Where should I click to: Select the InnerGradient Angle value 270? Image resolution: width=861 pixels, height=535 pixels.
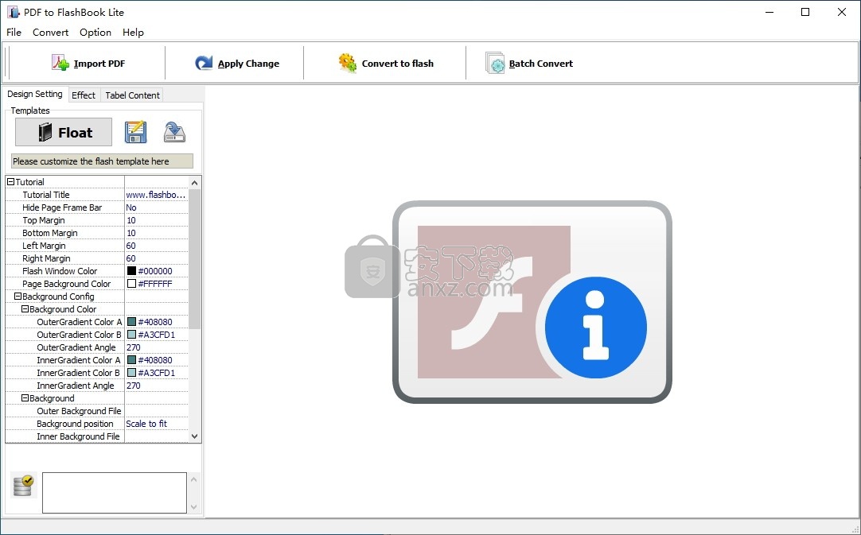[x=157, y=386]
